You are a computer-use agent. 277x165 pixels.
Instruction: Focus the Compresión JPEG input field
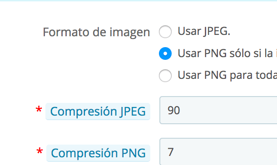pos(218,110)
